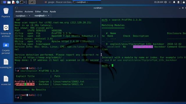Click the 'Matching Modules' heading
The height and width of the screenshot is (104, 186).
[113, 25]
